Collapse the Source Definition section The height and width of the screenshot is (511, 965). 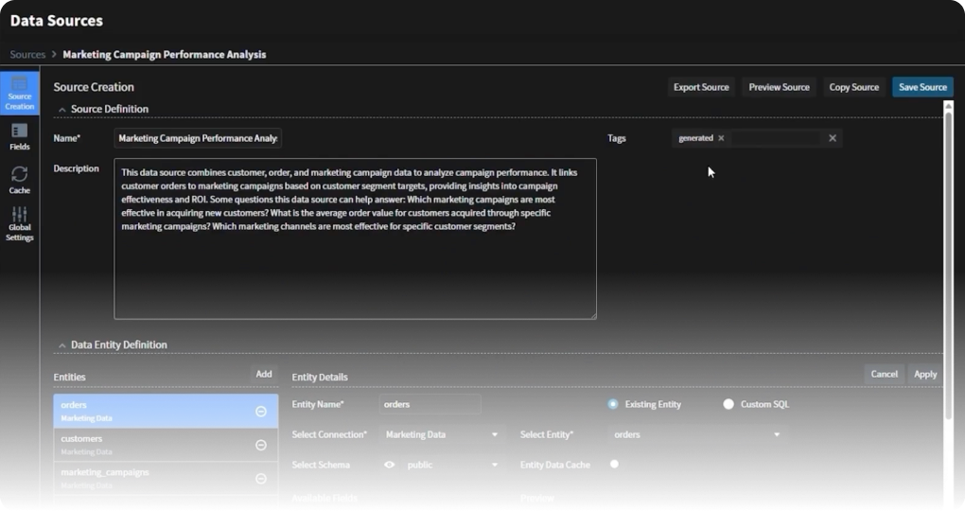62,110
